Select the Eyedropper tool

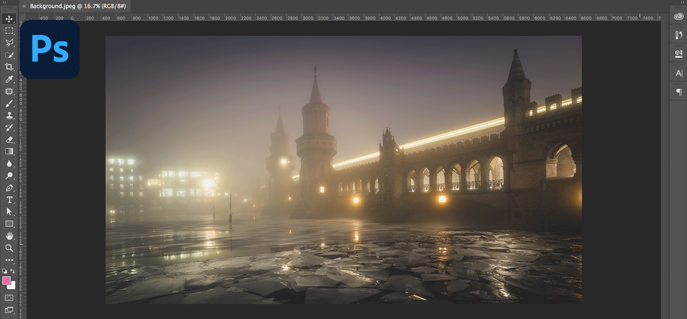9,79
